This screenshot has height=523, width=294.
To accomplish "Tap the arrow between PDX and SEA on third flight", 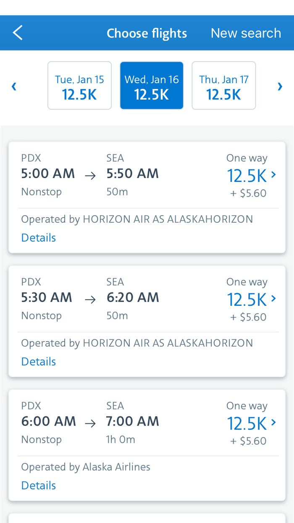I will [89, 423].
